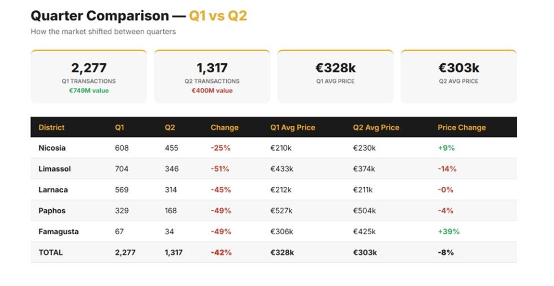
Task: Click the Q1 Avg Price column header
Action: pos(293,127)
